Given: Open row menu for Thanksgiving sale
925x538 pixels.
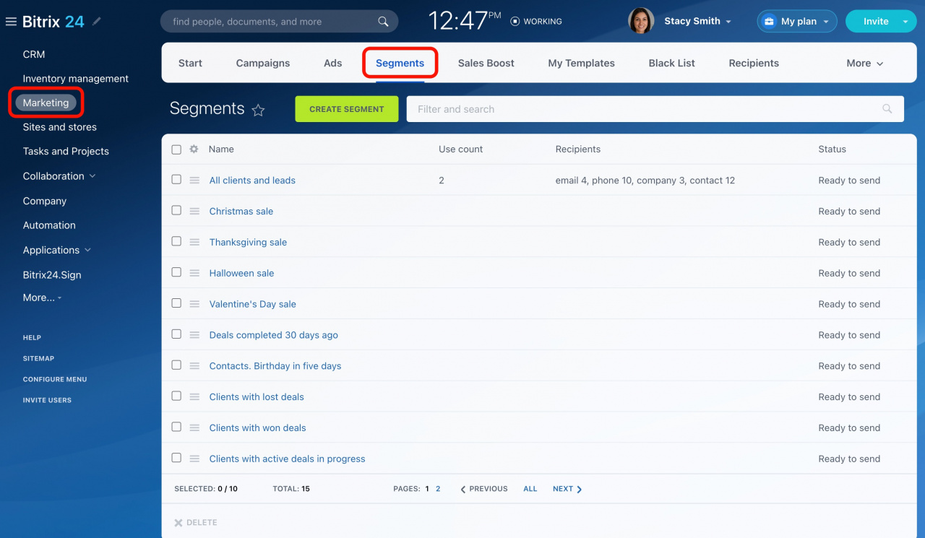Looking at the screenshot, I should pos(194,243).
